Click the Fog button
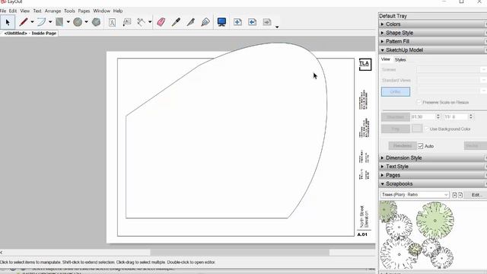This screenshot has height=274, width=487. tap(396, 129)
